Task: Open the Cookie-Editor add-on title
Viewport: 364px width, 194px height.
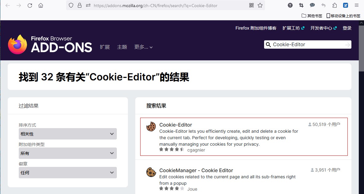Action: click(x=176, y=125)
